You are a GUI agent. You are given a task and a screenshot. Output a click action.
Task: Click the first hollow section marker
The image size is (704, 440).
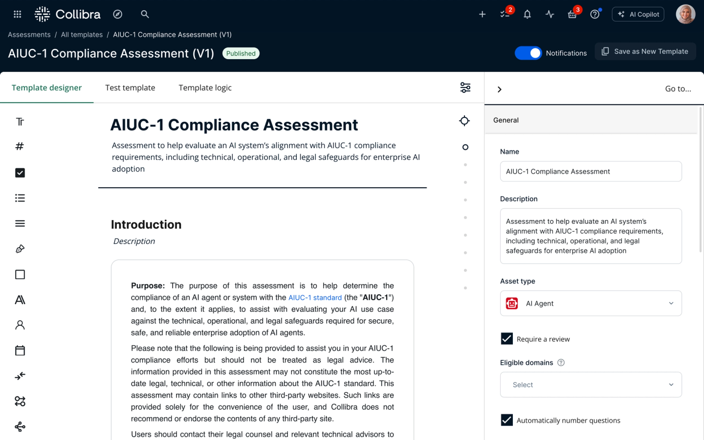465,147
